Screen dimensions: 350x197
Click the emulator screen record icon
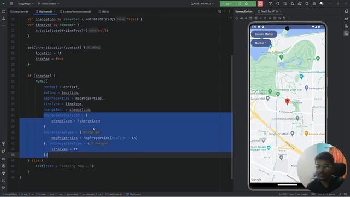coord(279,18)
